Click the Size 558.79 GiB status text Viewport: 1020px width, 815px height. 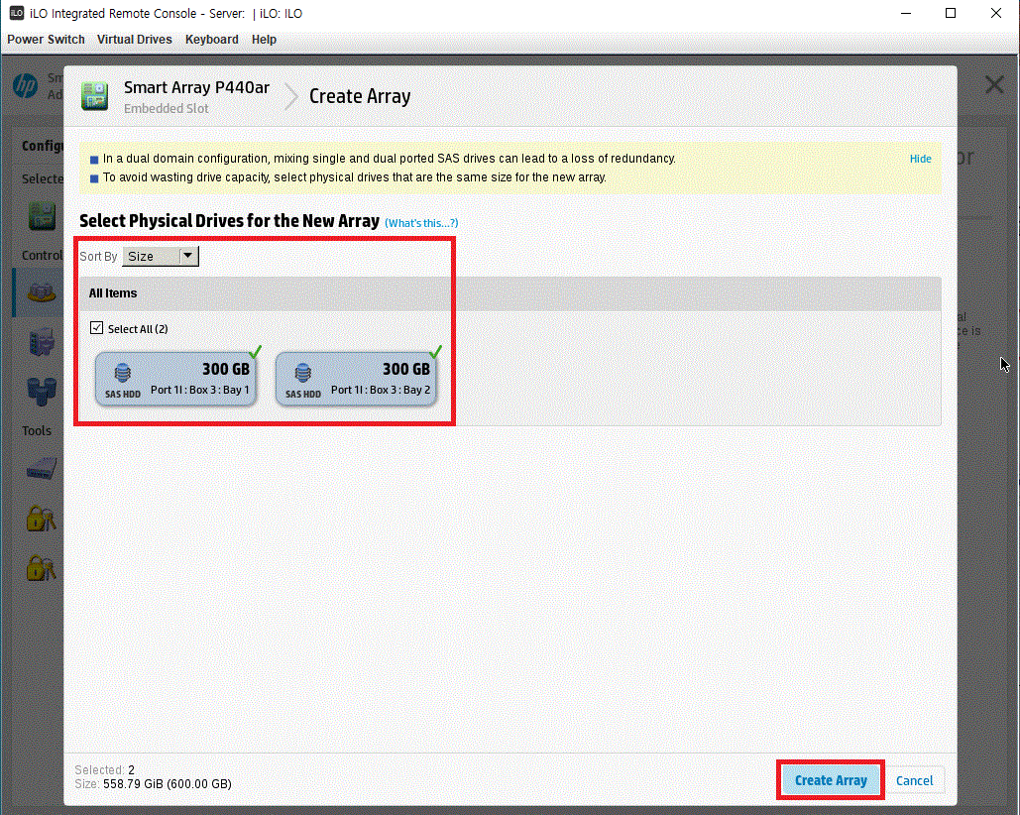coord(153,784)
